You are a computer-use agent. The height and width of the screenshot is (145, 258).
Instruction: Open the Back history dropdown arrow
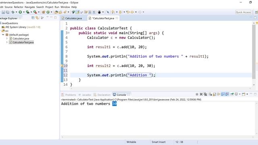pyautogui.click(x=136, y=12)
